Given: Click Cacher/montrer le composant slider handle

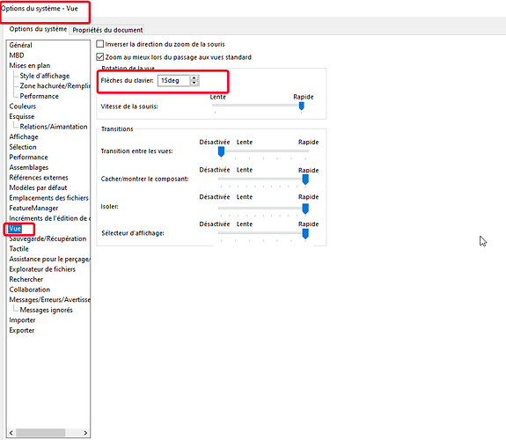Looking at the screenshot, I should click(305, 180).
